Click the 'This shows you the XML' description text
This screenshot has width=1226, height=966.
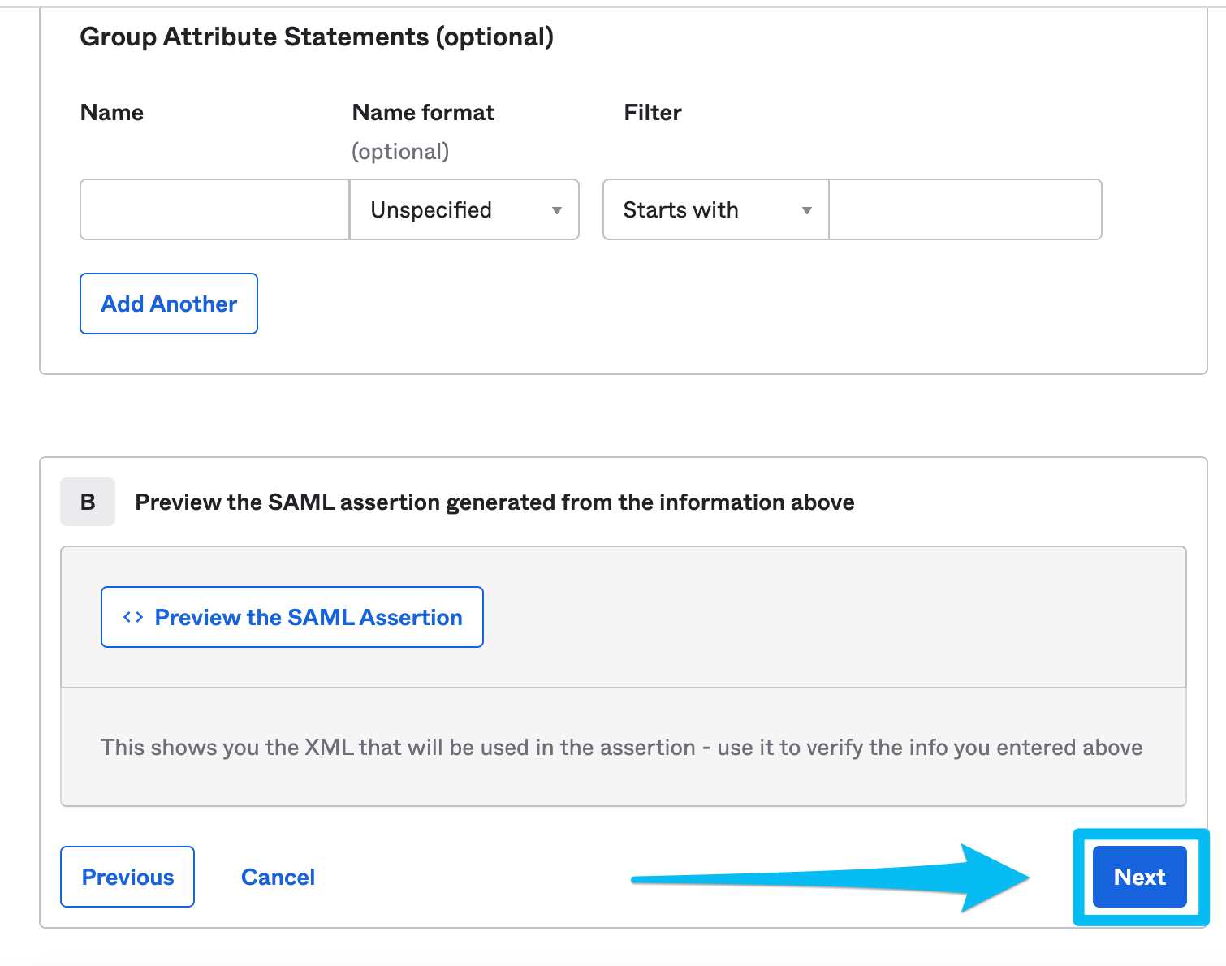(x=621, y=748)
